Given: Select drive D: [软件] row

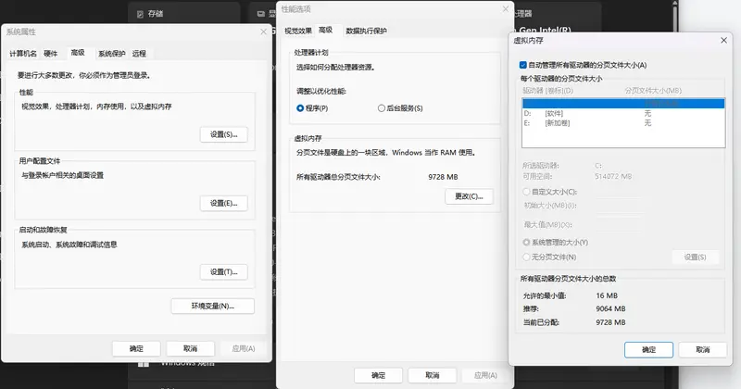Looking at the screenshot, I should (623, 113).
